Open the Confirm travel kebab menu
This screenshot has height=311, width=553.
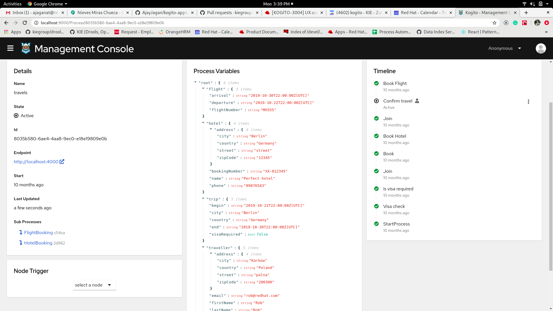point(528,102)
